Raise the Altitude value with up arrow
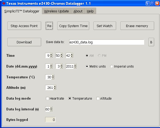This screenshot has width=160, height=128. tap(55, 86)
